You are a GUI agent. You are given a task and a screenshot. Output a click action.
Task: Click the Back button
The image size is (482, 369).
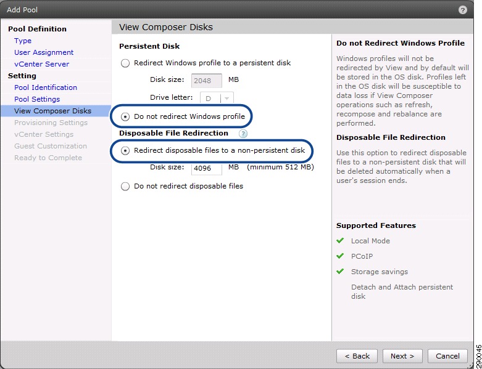[x=357, y=356]
